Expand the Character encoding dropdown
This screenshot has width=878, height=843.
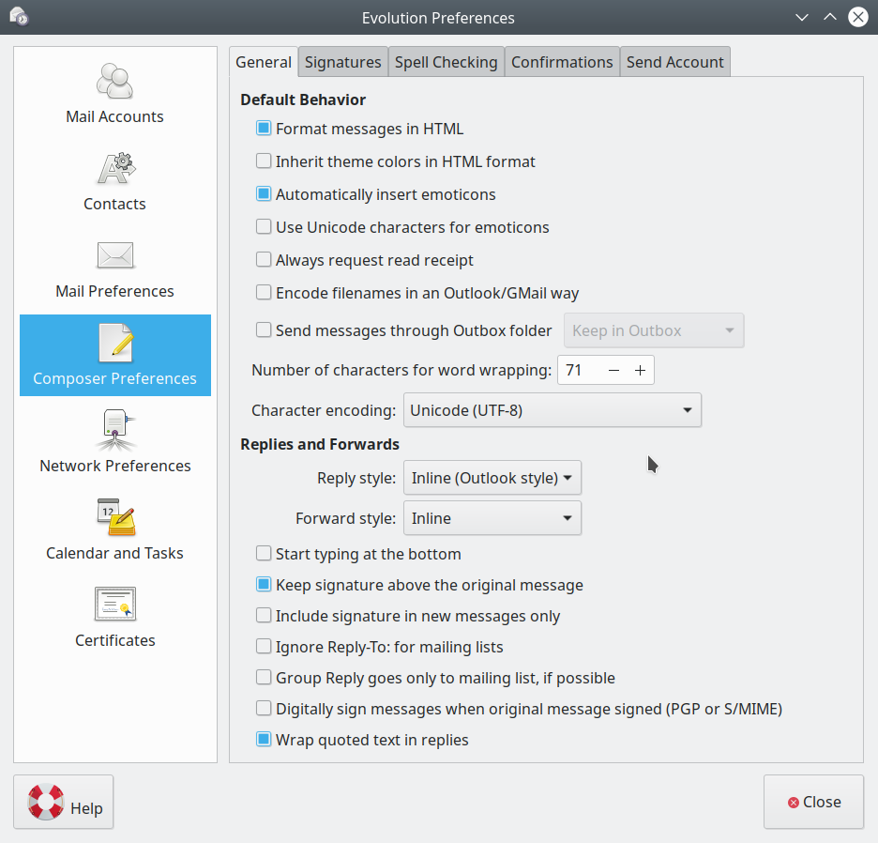552,410
